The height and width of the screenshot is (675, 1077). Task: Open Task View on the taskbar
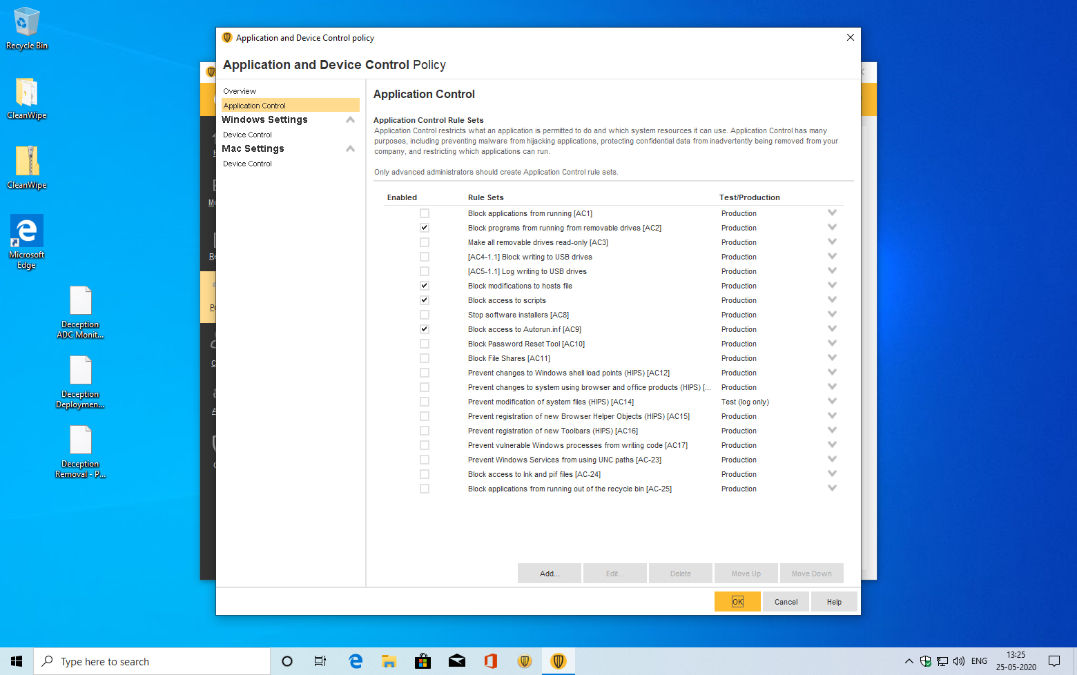(x=320, y=661)
